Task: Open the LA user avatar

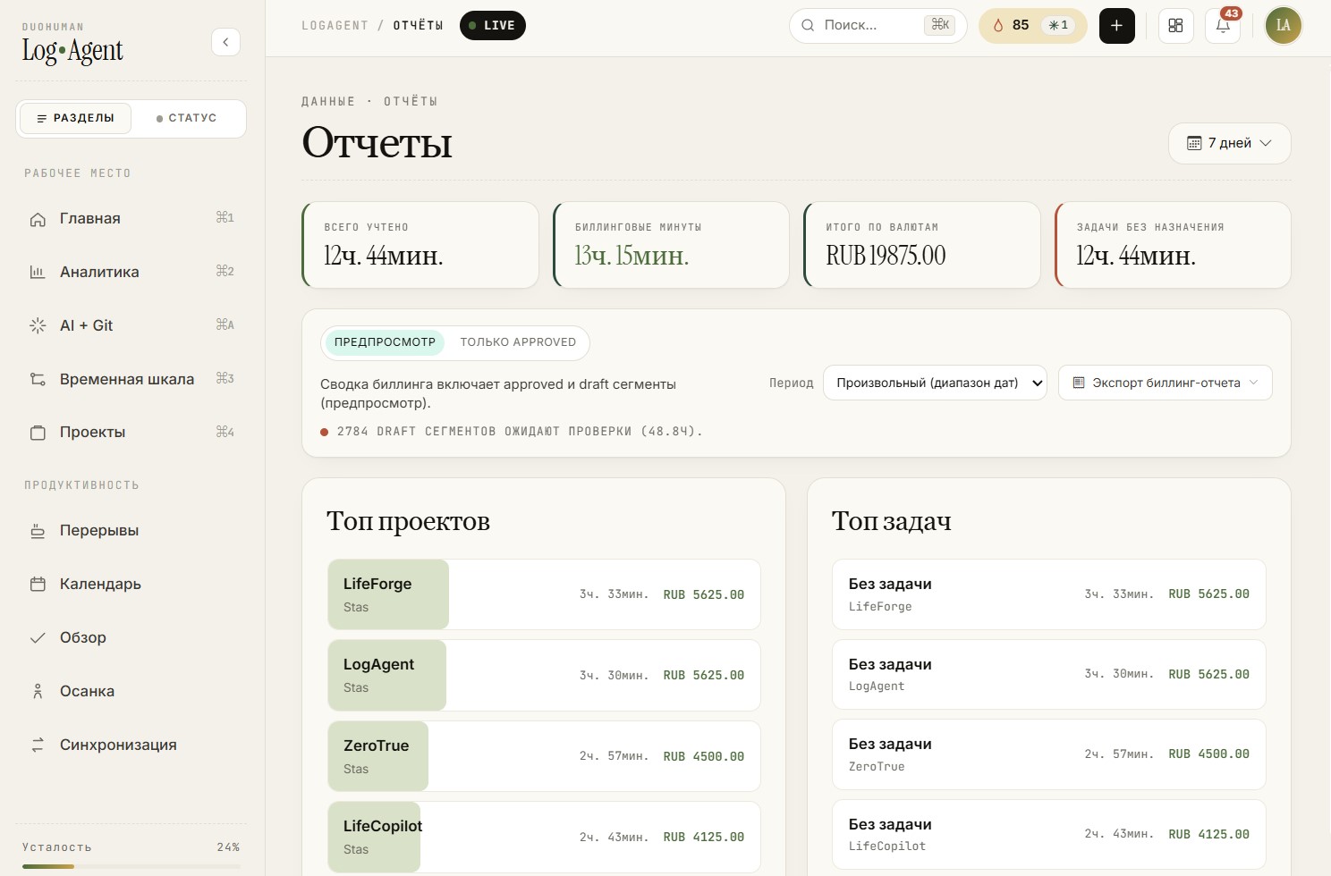Action: tap(1283, 26)
